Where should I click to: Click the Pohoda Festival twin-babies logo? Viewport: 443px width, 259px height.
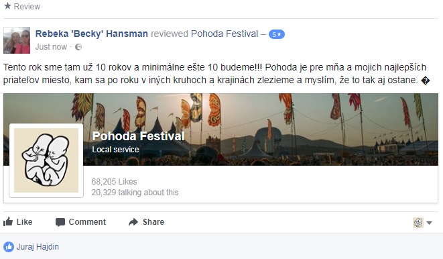(x=46, y=160)
